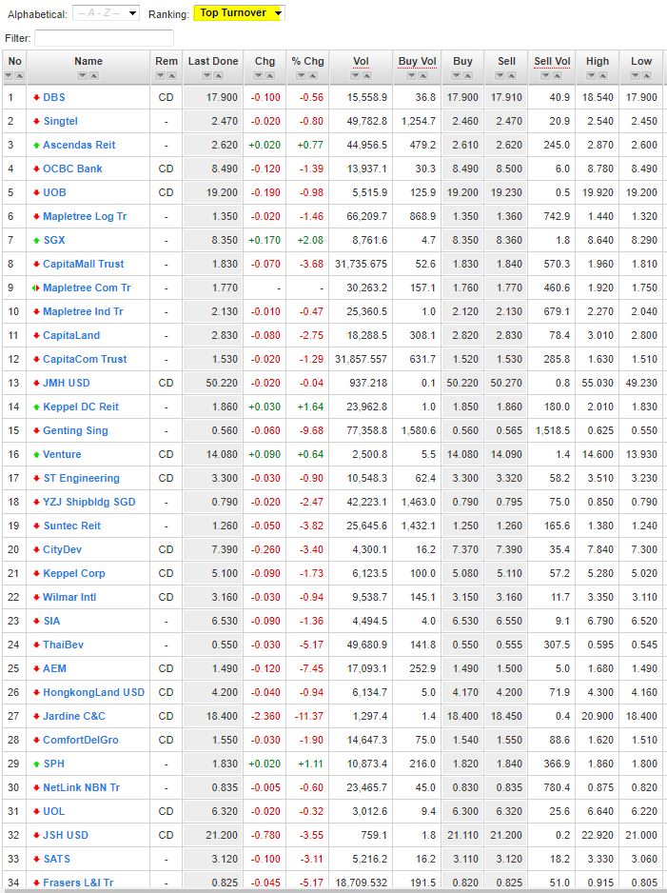Sort Chg column ascending arrow

tap(270, 76)
